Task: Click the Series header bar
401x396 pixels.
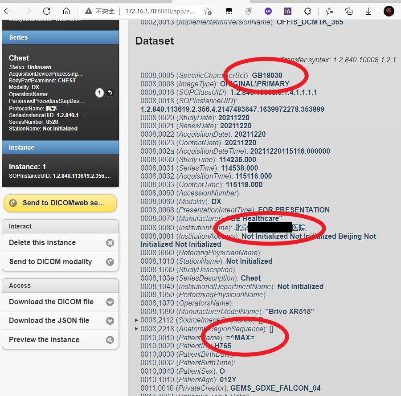Action: pyautogui.click(x=60, y=37)
